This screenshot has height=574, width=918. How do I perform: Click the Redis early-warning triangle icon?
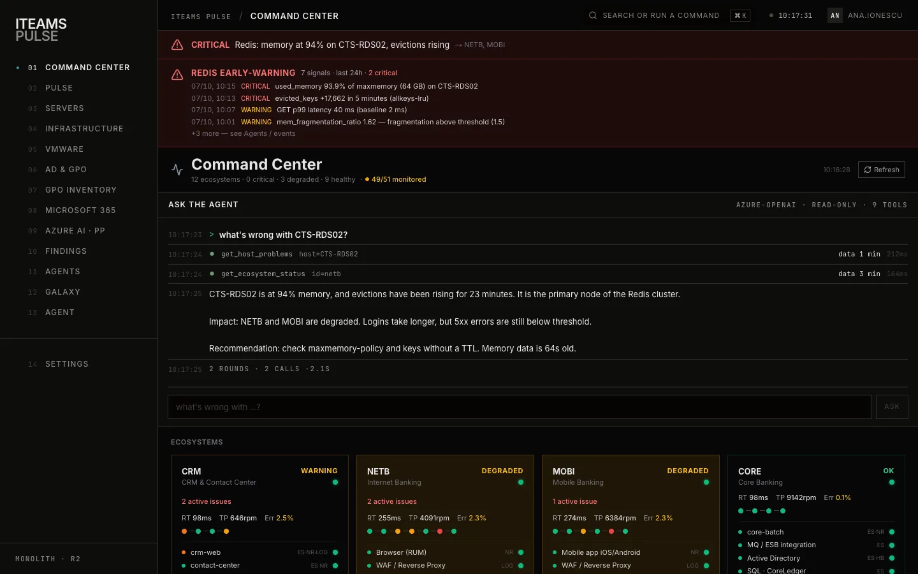177,75
